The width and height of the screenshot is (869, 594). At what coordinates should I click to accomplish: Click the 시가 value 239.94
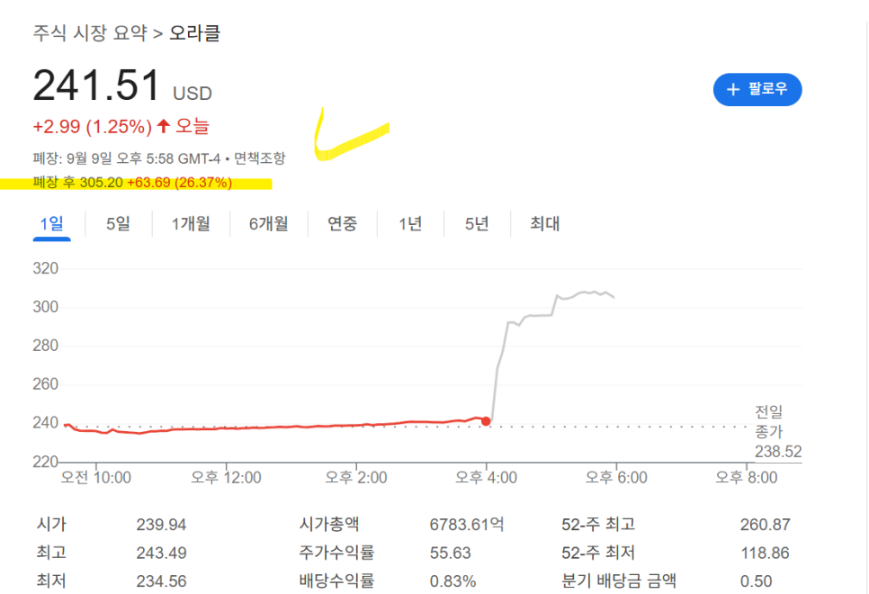(x=161, y=525)
